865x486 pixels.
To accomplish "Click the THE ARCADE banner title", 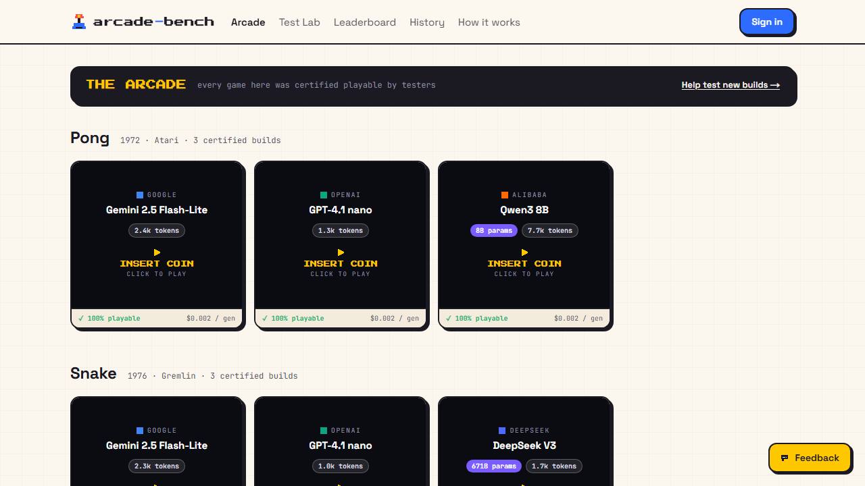I will point(136,84).
